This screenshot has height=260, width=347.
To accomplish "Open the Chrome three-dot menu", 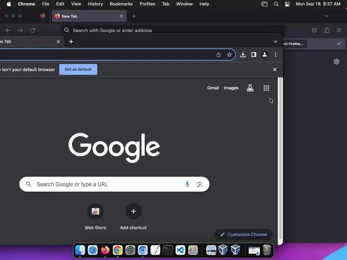I will [x=275, y=55].
